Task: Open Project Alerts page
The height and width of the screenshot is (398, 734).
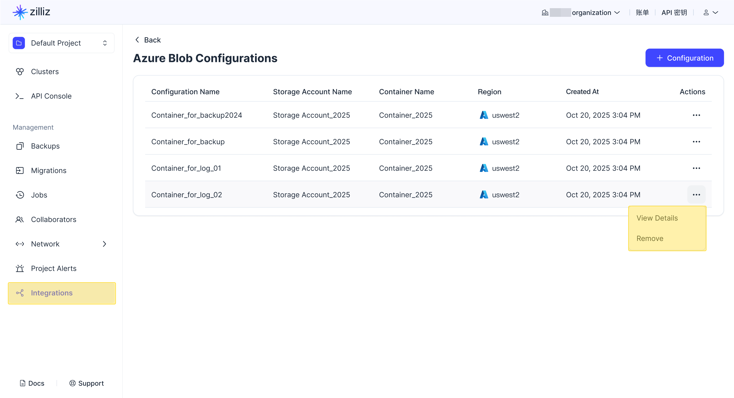Action: [x=54, y=268]
